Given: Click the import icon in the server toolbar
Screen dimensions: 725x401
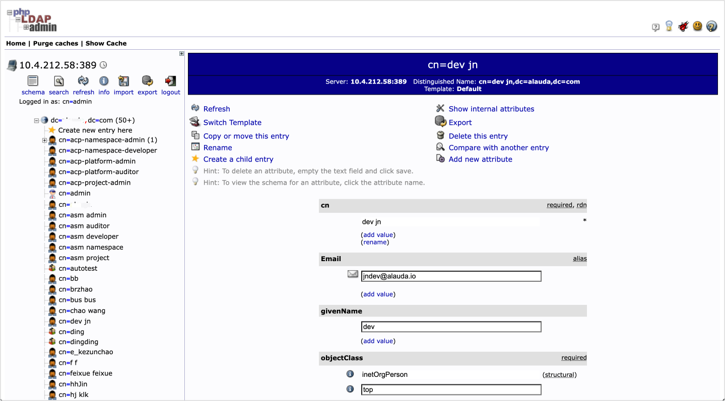Looking at the screenshot, I should 123,81.
